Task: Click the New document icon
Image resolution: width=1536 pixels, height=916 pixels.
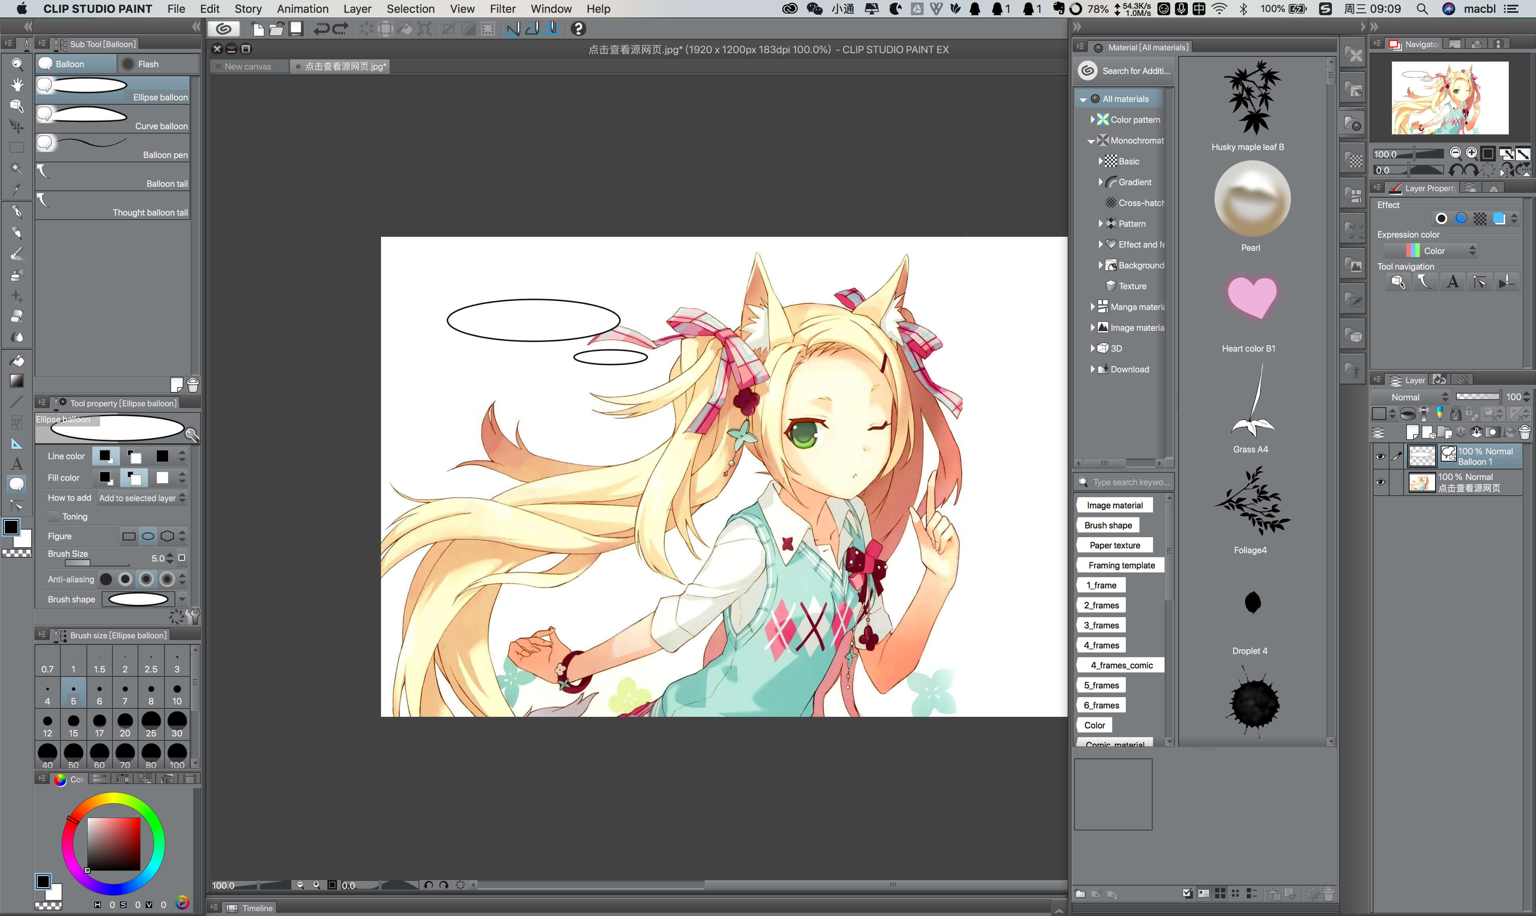Action: pos(258,28)
